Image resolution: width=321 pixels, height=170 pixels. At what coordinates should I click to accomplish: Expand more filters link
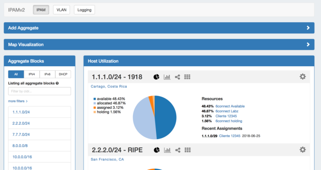tap(18, 101)
